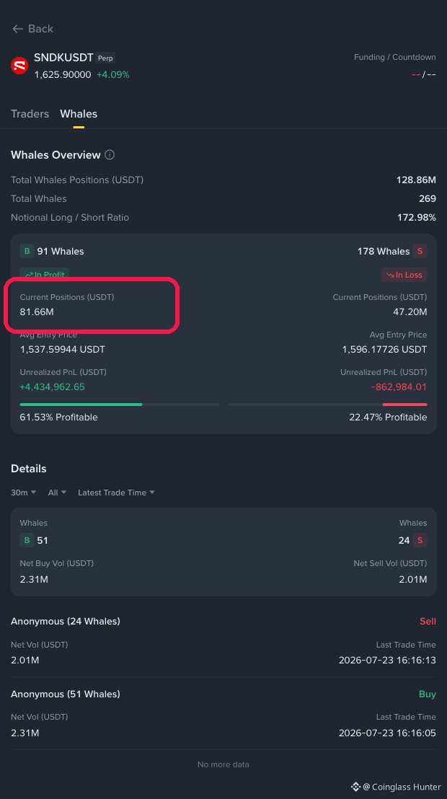
Task: Click the B badge next to 51
Action: 27,540
